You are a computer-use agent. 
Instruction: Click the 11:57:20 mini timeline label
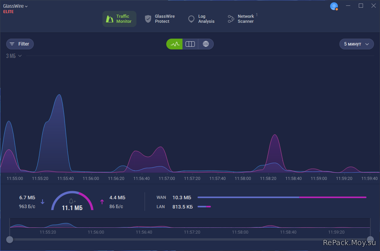(x=192, y=232)
